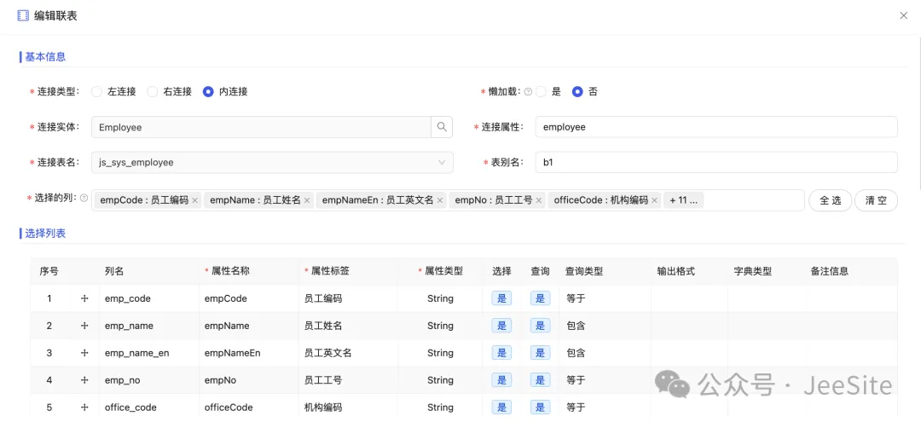Toggle 选择 switch for emp_code row
921x422 pixels.
[501, 298]
